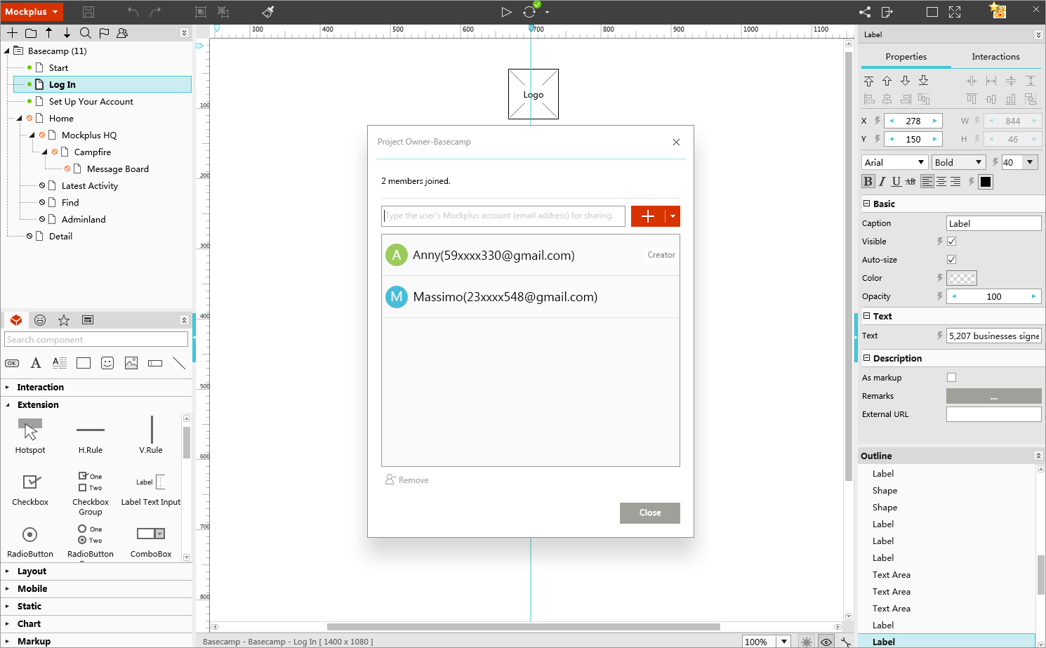Select the Label component (letter A icon)
Image resolution: width=1046 pixels, height=648 pixels.
point(36,363)
